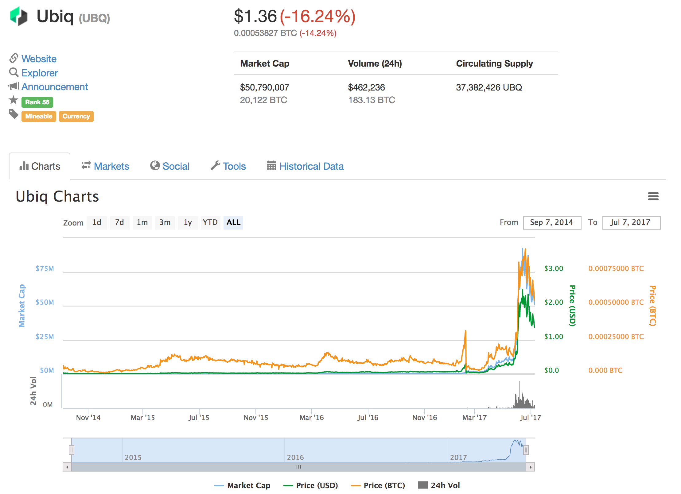Click the 0.00053827 BTC price text
The width and height of the screenshot is (681, 494).
tap(265, 33)
